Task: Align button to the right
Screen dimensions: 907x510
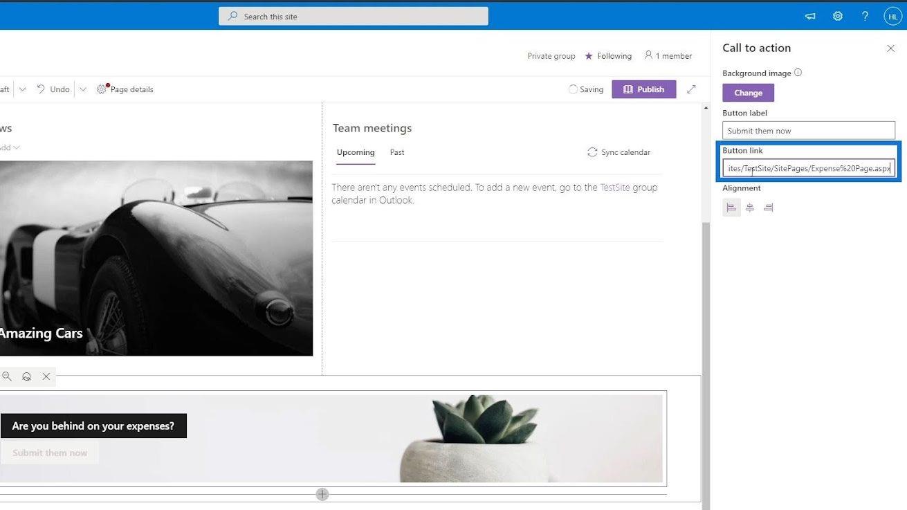Action: 768,208
